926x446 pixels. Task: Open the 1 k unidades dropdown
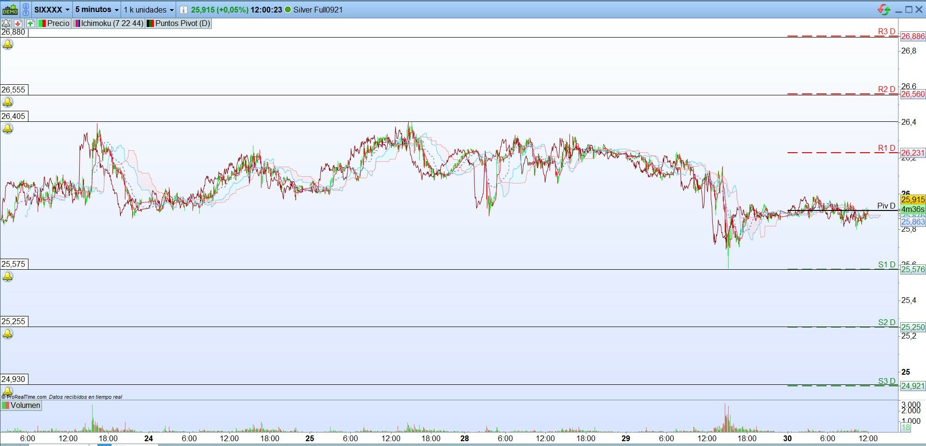[x=149, y=10]
